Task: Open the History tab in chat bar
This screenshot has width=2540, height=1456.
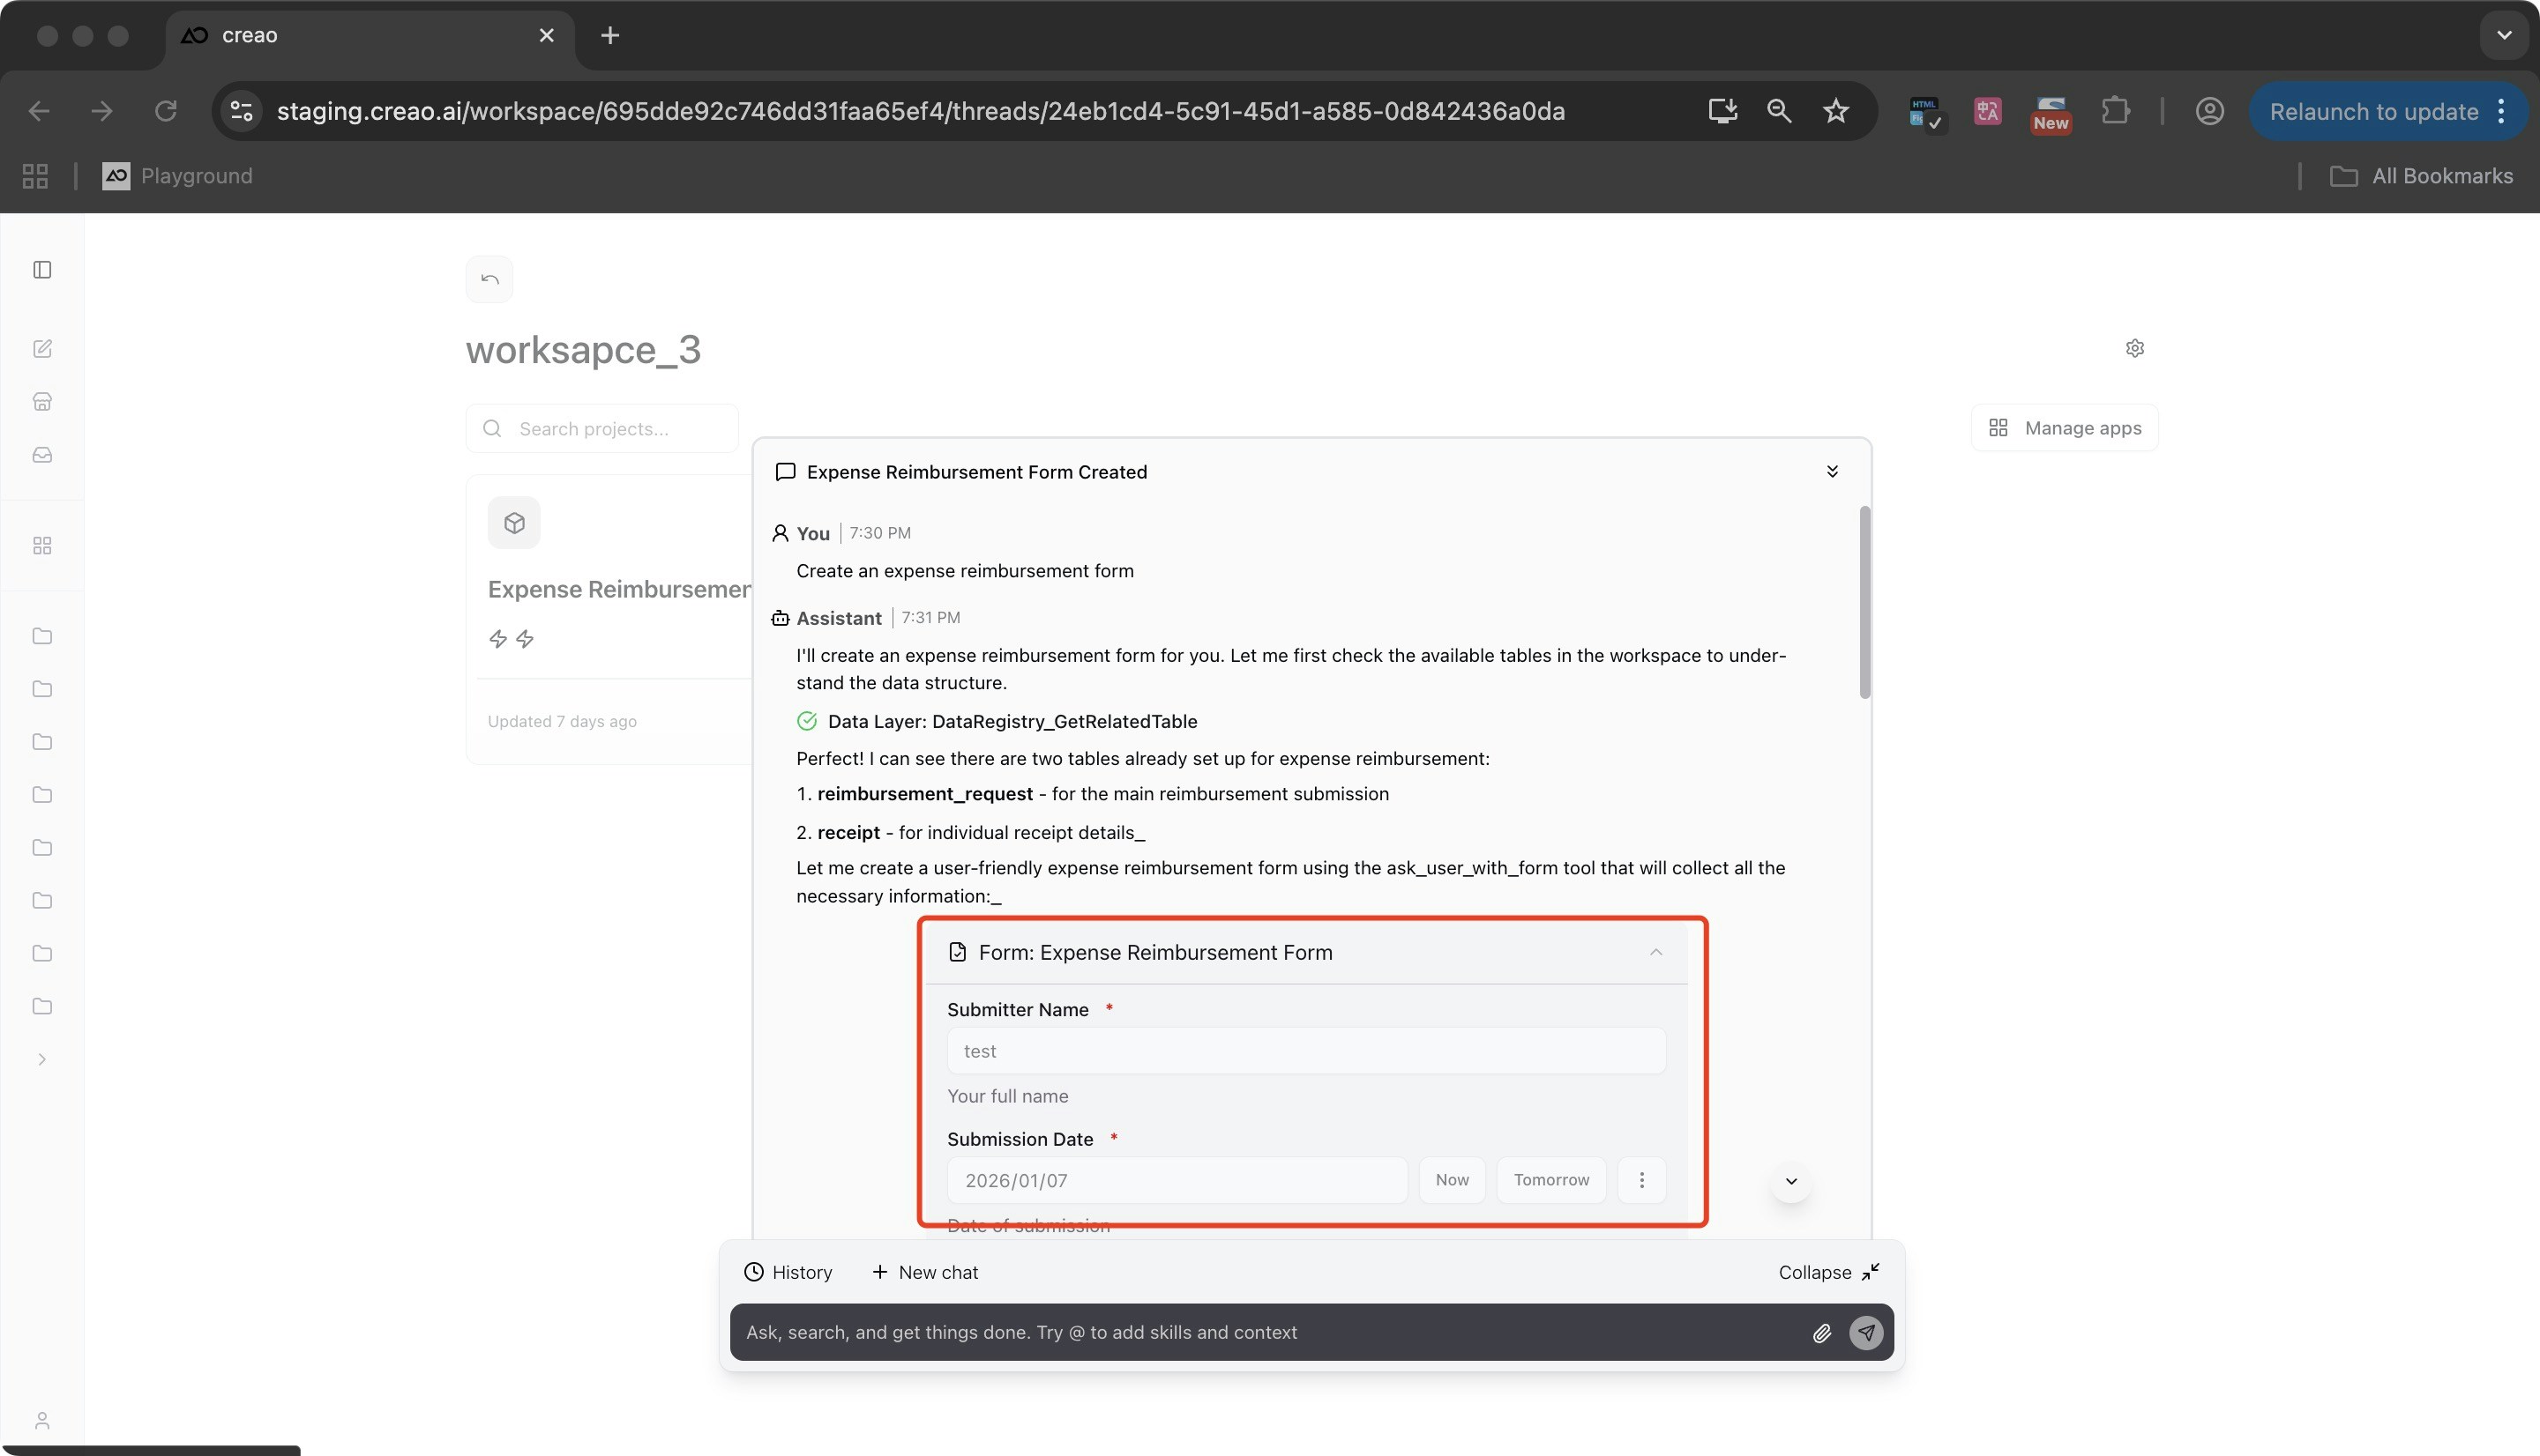Action: [788, 1272]
